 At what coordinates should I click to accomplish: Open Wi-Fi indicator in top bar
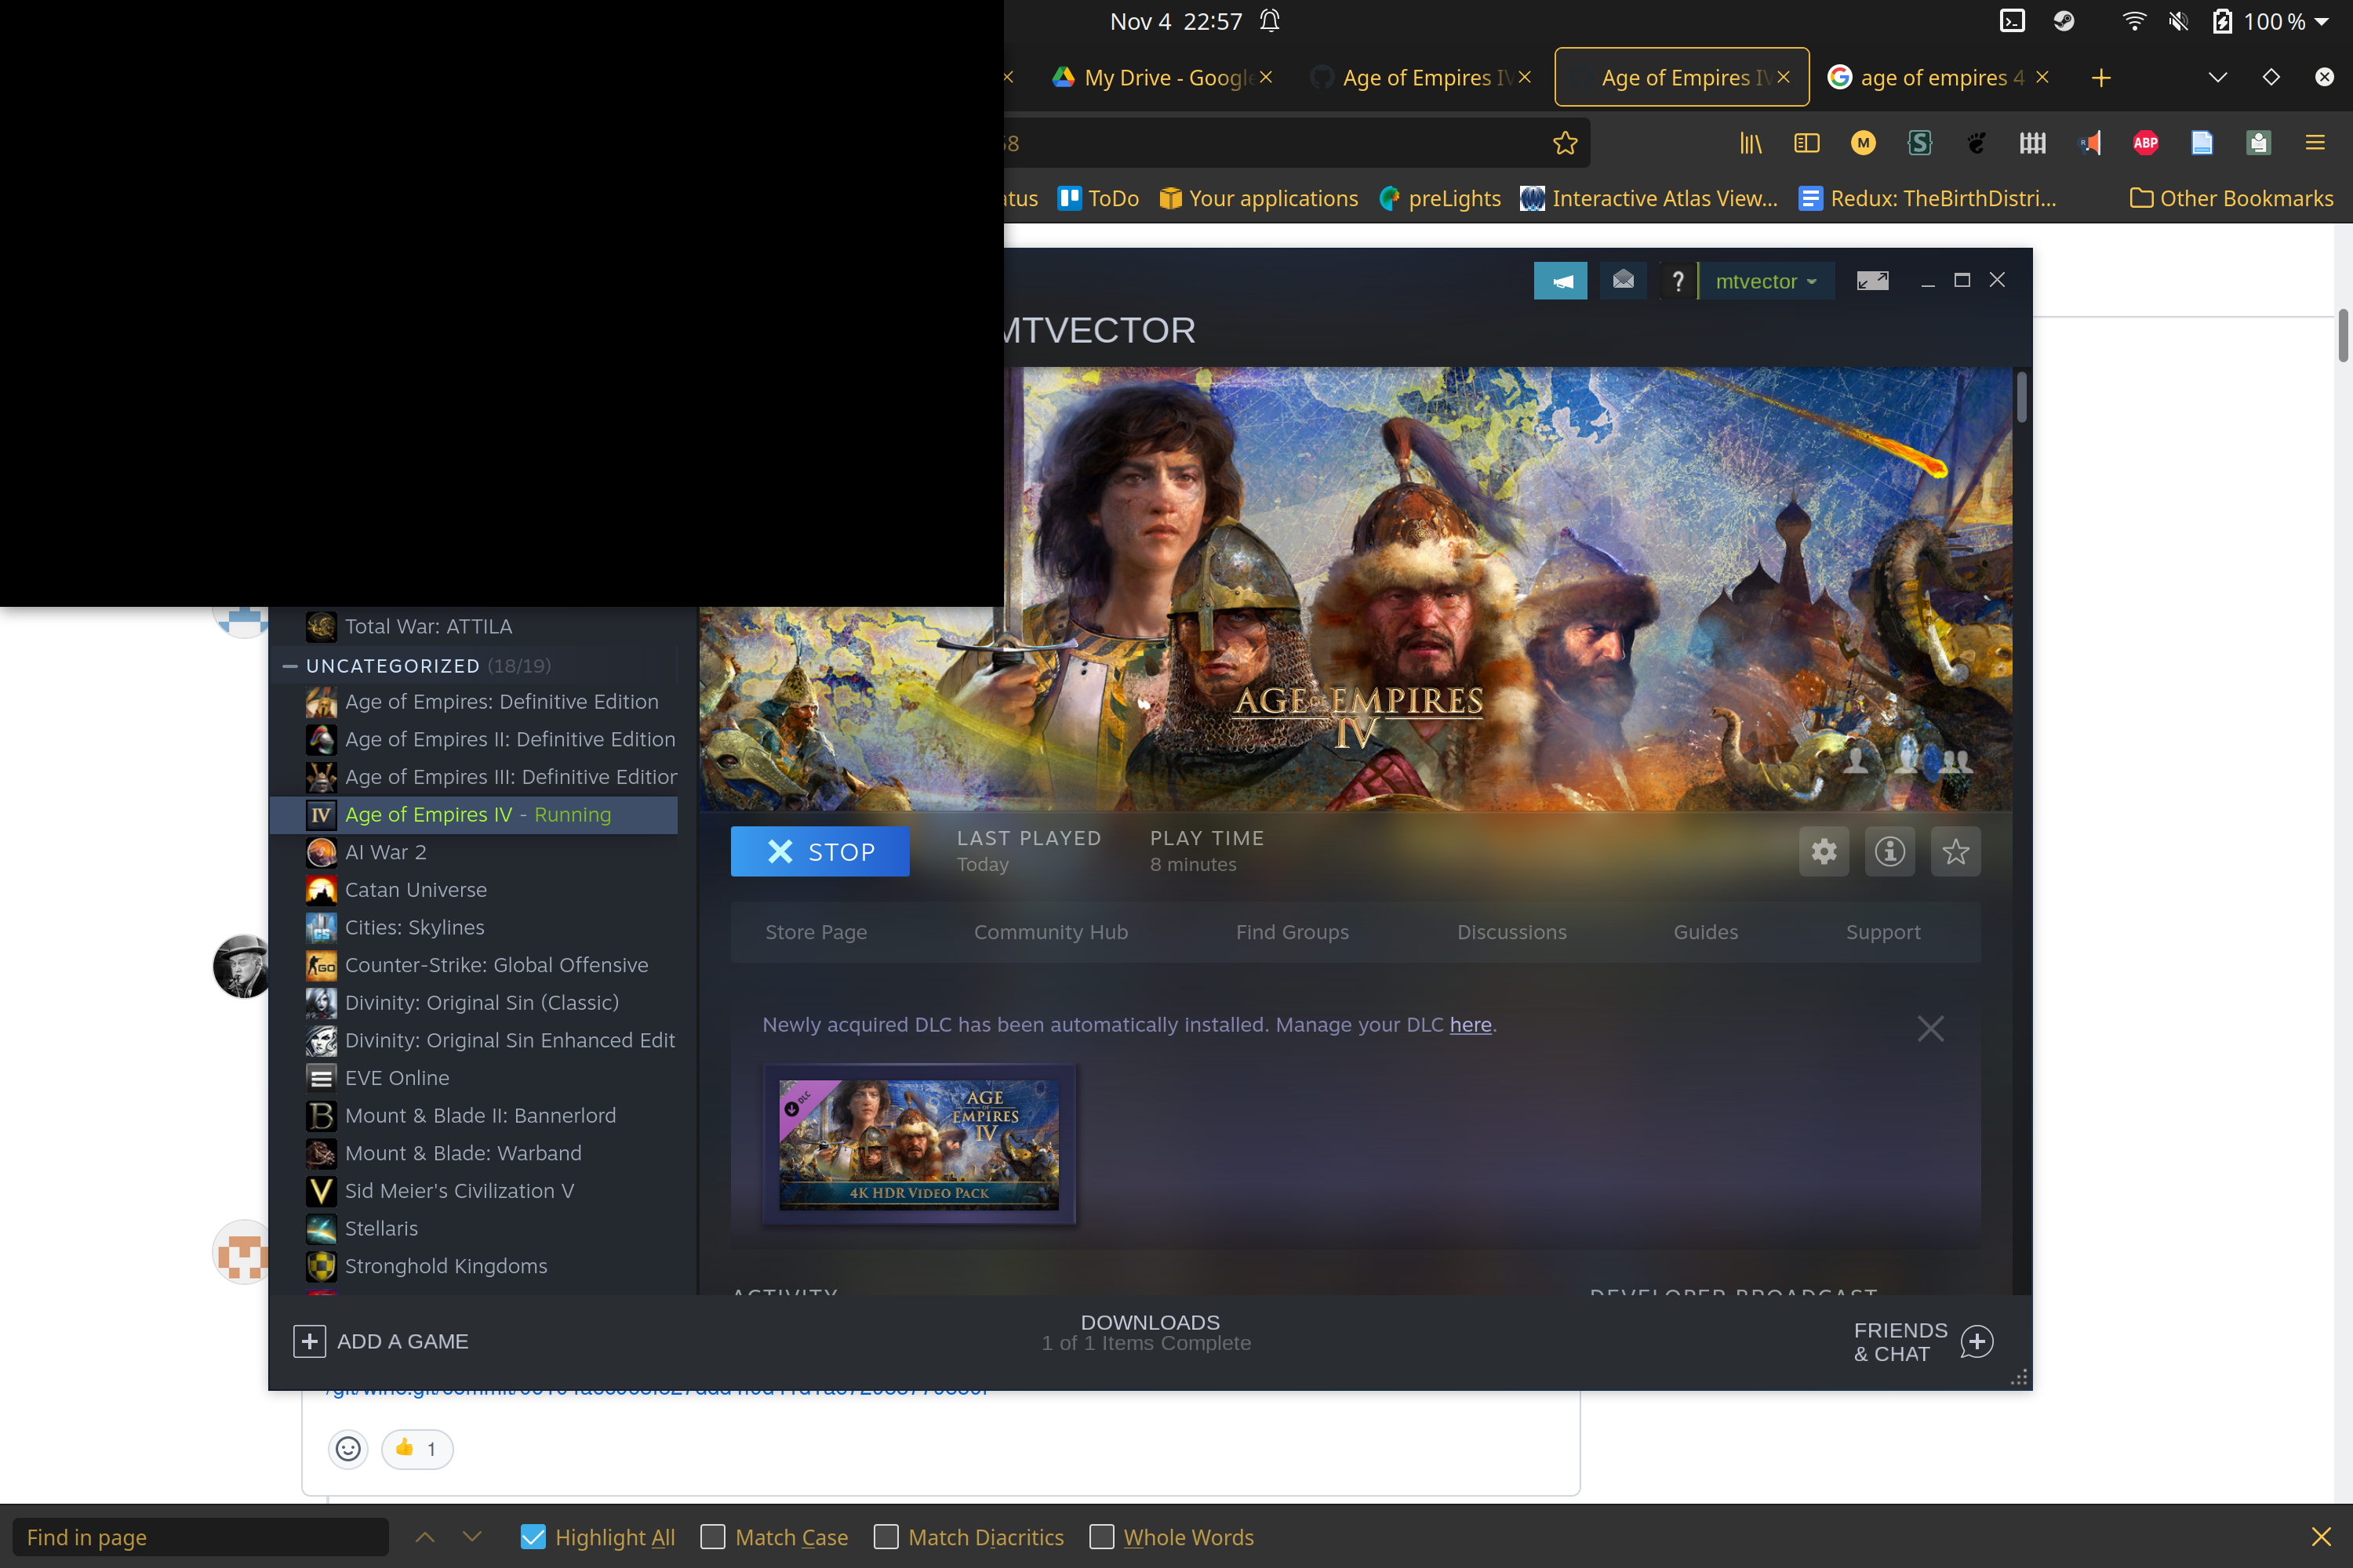click(2134, 21)
